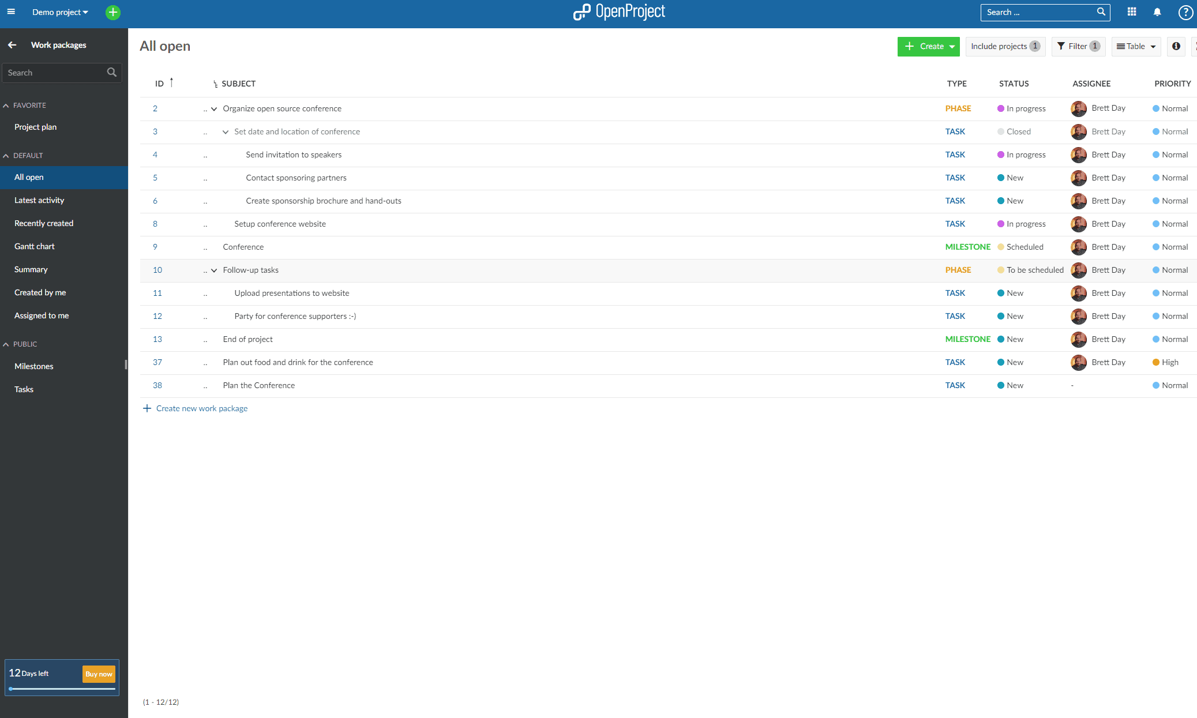Click the back arrow beside Work packages
Screen dimensions: 1197x718
(x=12, y=45)
